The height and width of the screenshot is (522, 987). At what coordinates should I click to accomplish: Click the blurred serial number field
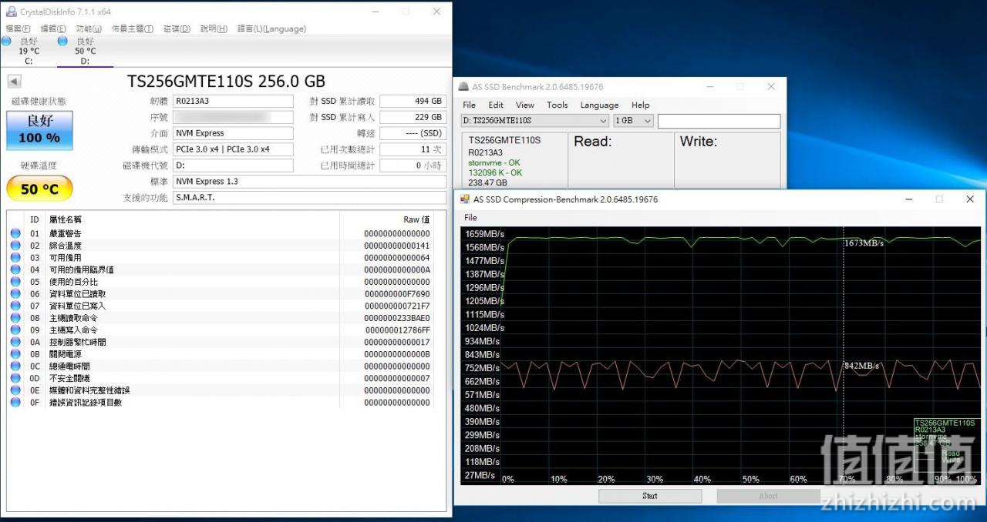pyautogui.click(x=234, y=117)
